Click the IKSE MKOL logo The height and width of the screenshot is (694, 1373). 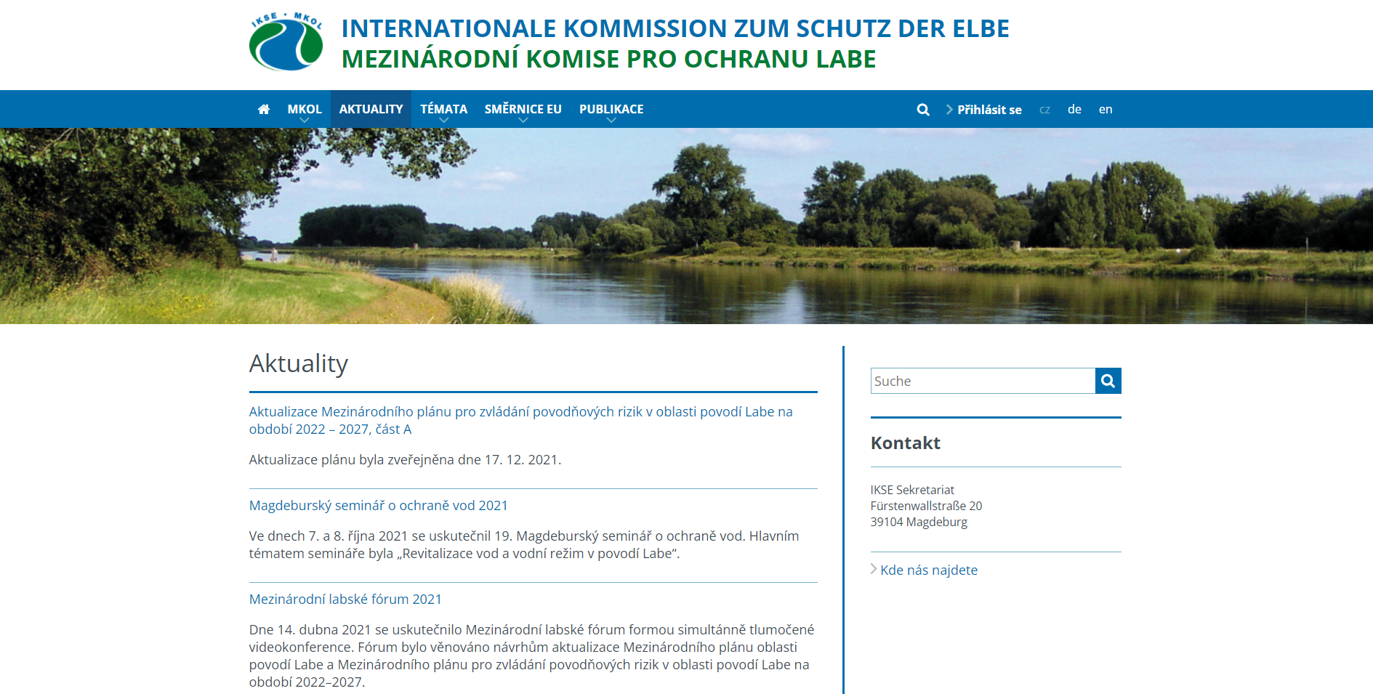tap(286, 42)
